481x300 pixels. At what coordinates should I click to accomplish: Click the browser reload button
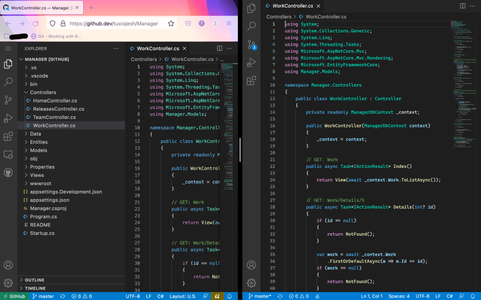(x=35, y=24)
